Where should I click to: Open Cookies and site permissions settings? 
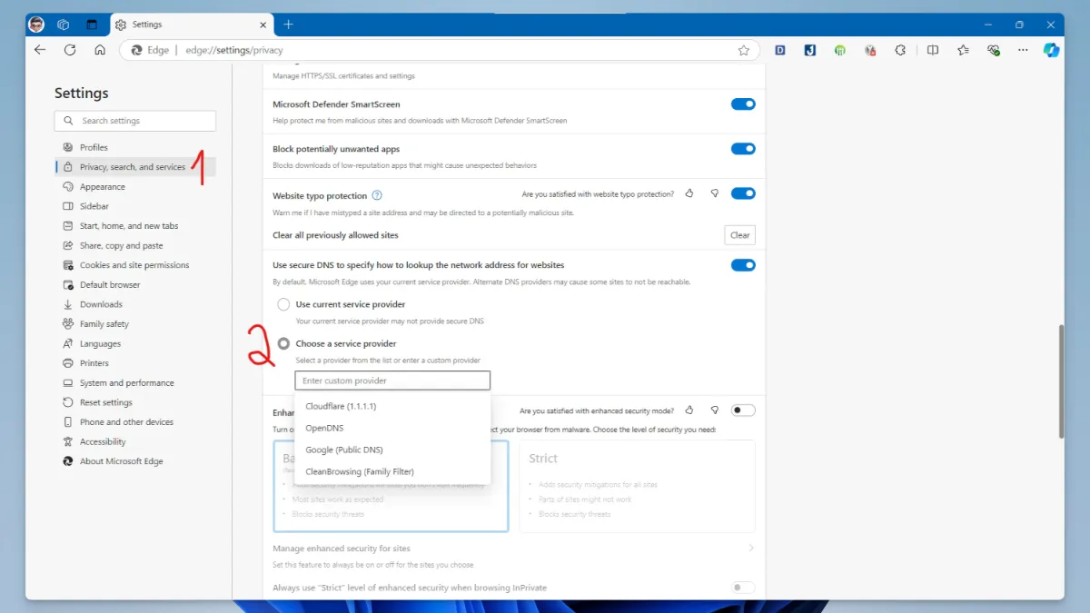tap(134, 265)
